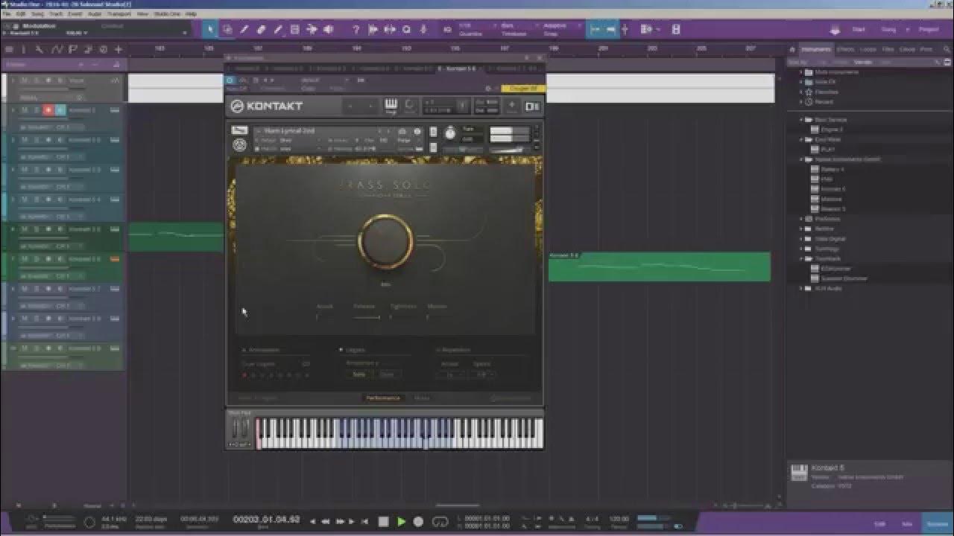954x536 pixels.
Task: Select the Range tool
Action: point(227,30)
